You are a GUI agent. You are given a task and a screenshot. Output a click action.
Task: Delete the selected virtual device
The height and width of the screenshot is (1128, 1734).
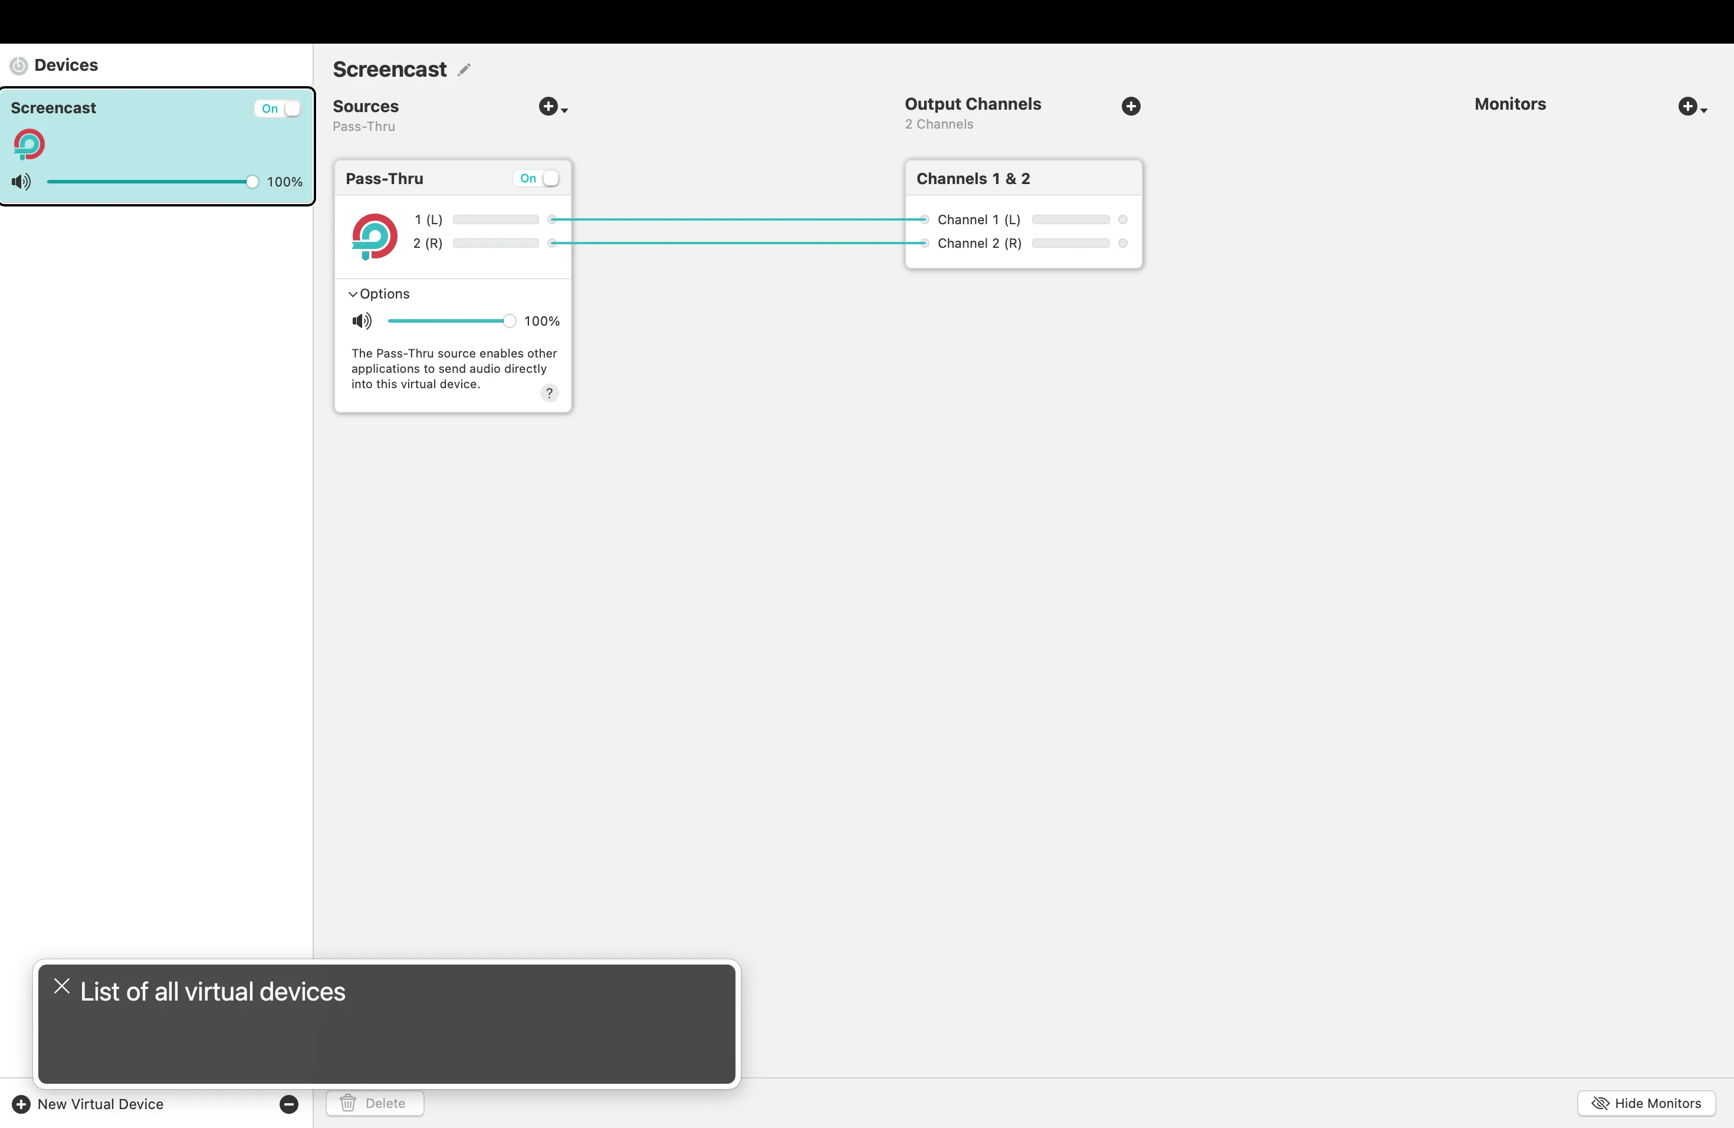pyautogui.click(x=375, y=1103)
